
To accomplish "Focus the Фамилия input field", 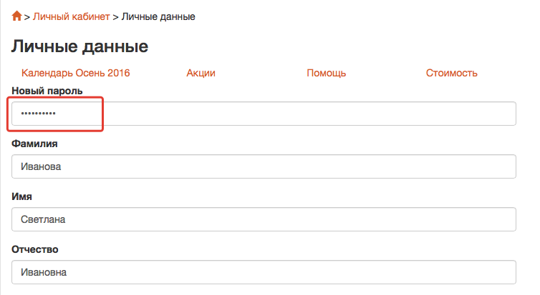I will pyautogui.click(x=264, y=166).
